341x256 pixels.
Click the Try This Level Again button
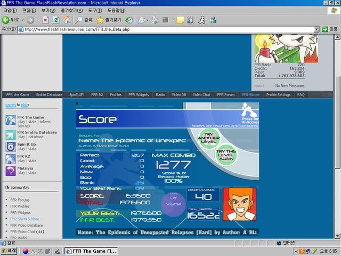pos(226,155)
